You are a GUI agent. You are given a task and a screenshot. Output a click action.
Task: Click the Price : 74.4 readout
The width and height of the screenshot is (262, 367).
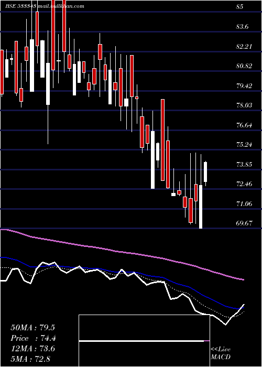coord(33,338)
